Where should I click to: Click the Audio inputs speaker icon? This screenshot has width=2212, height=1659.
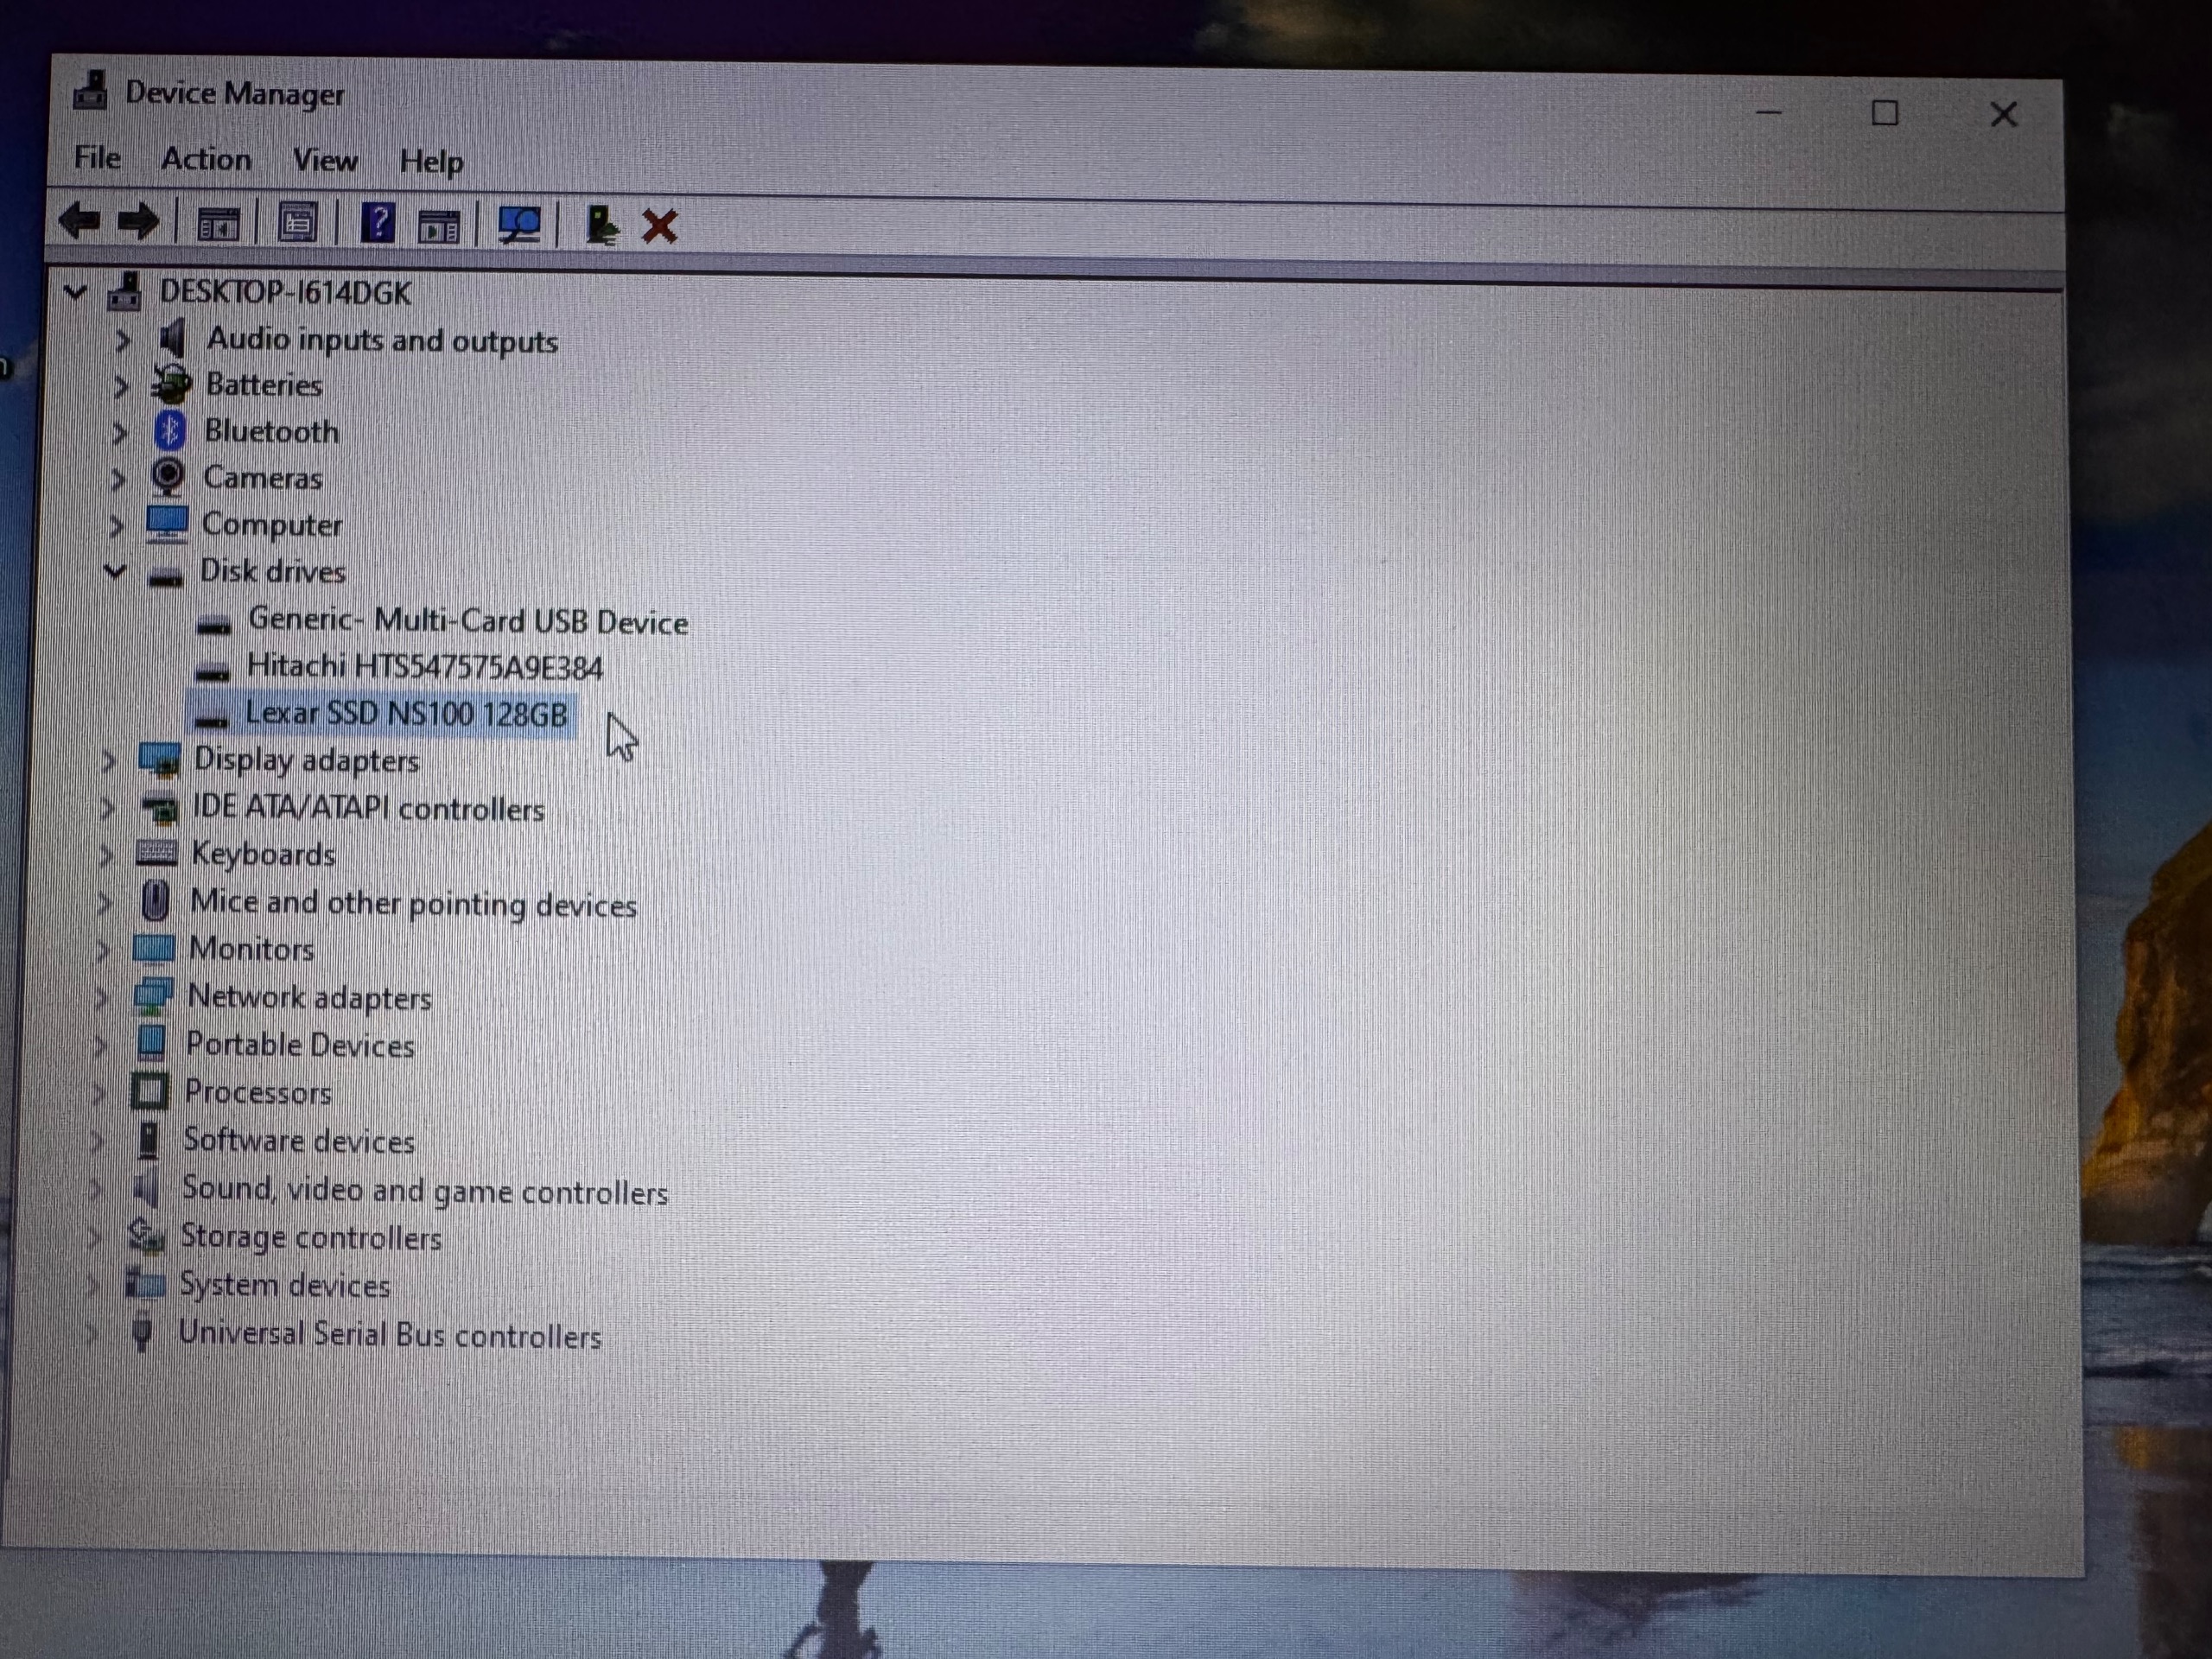point(172,338)
